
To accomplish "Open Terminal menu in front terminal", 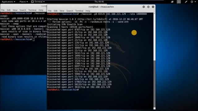I will [79, 11].
